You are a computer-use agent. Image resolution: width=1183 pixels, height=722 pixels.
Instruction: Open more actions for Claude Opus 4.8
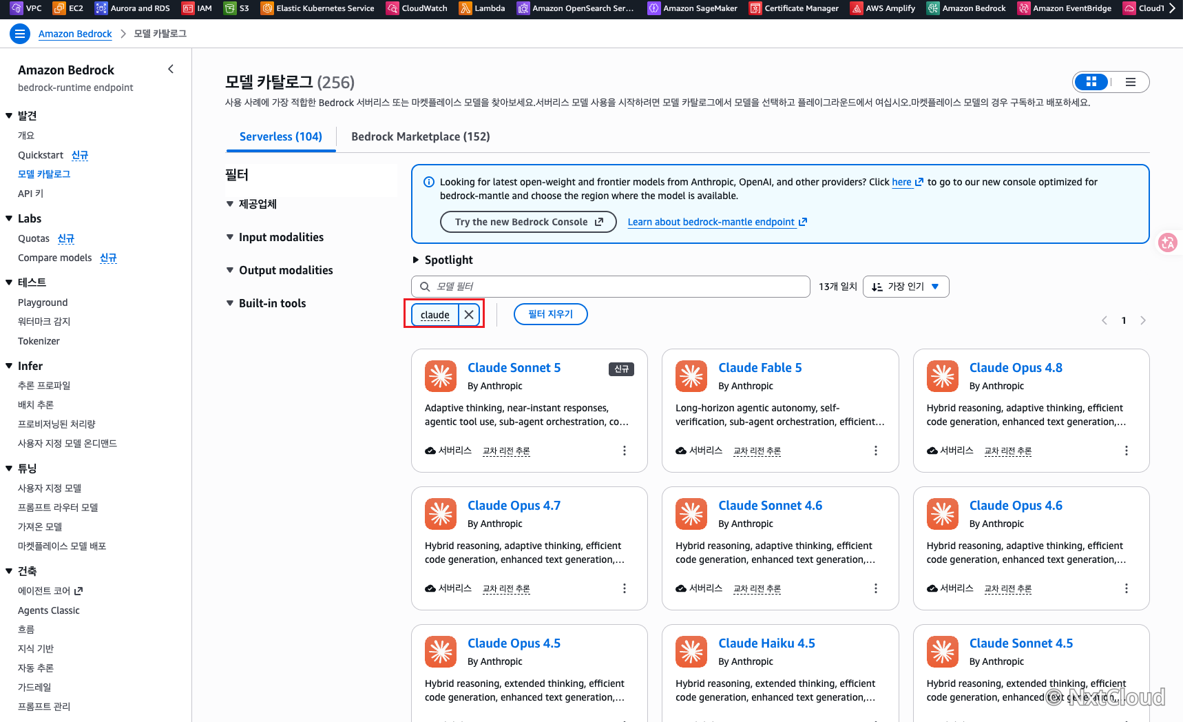click(x=1127, y=451)
